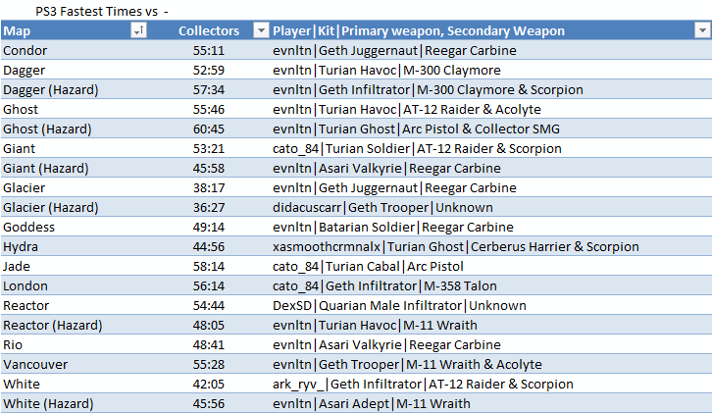
Task: Click the 'Dagger (Hazard)' map cell
Action: tap(74, 89)
